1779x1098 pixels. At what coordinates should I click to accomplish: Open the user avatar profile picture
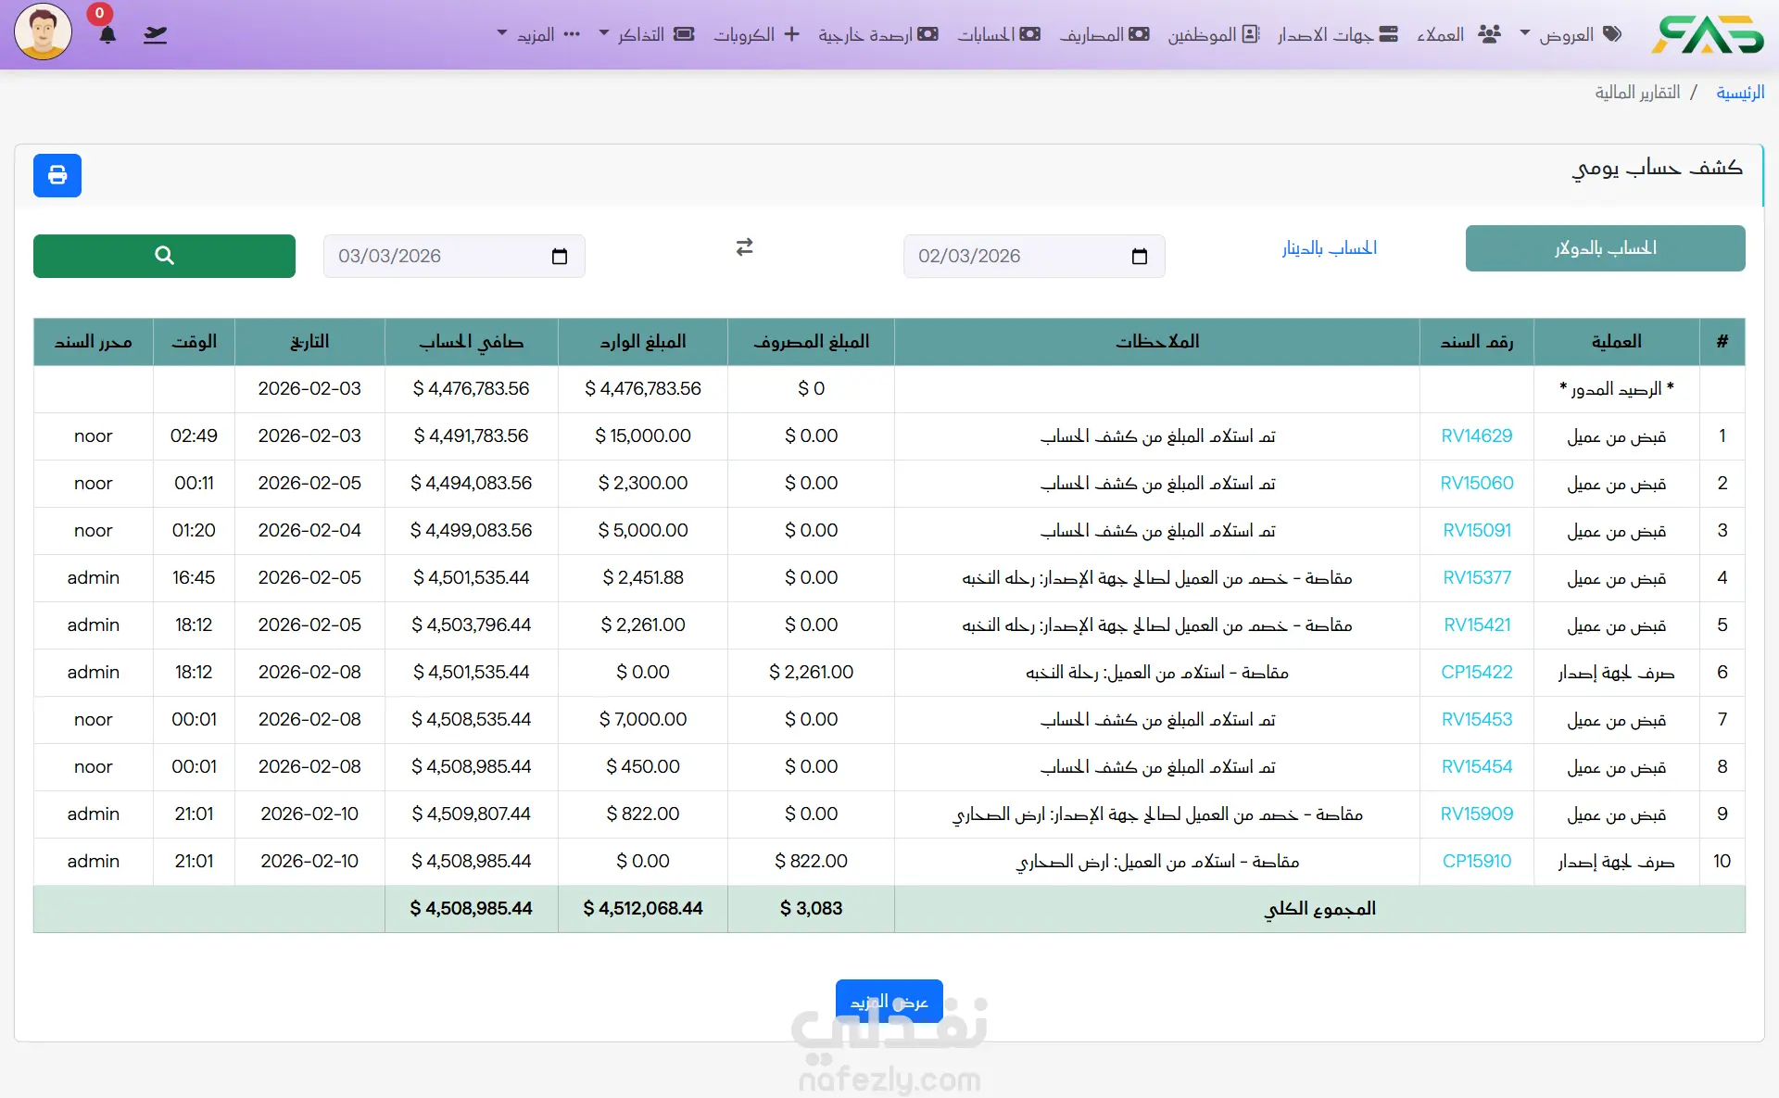pos(43,32)
